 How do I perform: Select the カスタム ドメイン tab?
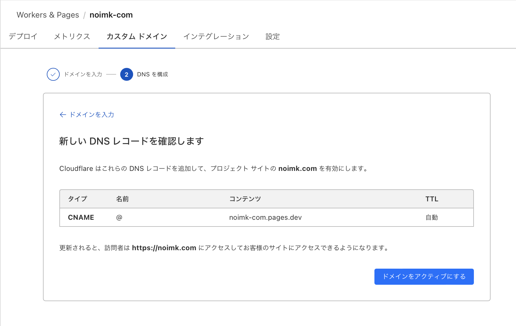tap(137, 36)
